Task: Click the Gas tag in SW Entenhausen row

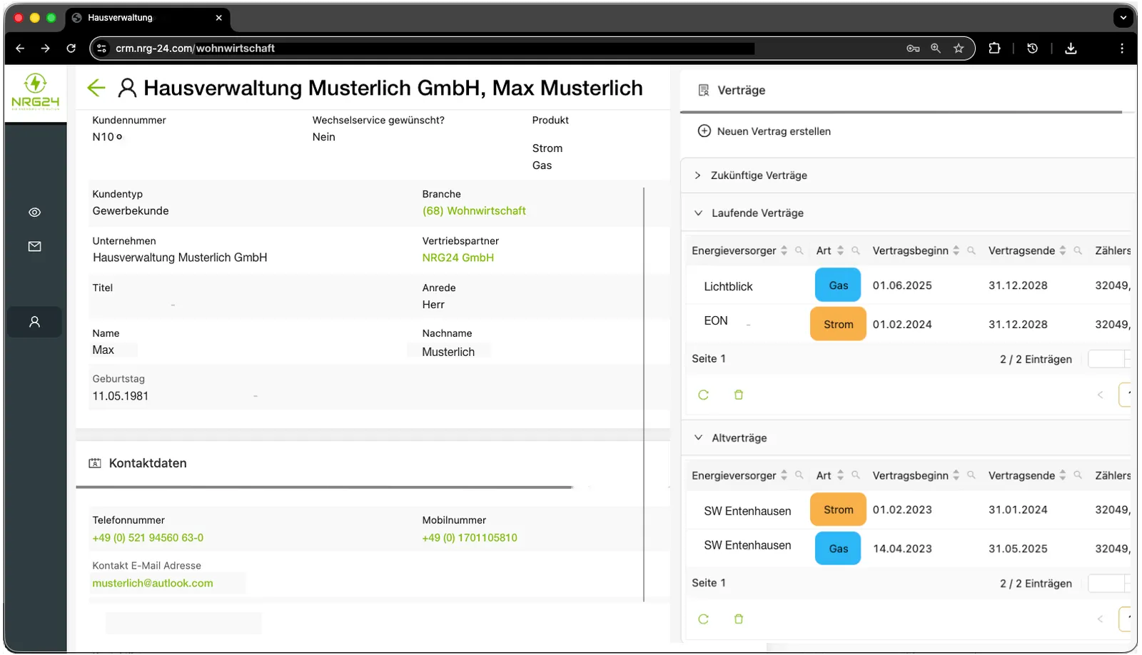Action: pos(838,549)
